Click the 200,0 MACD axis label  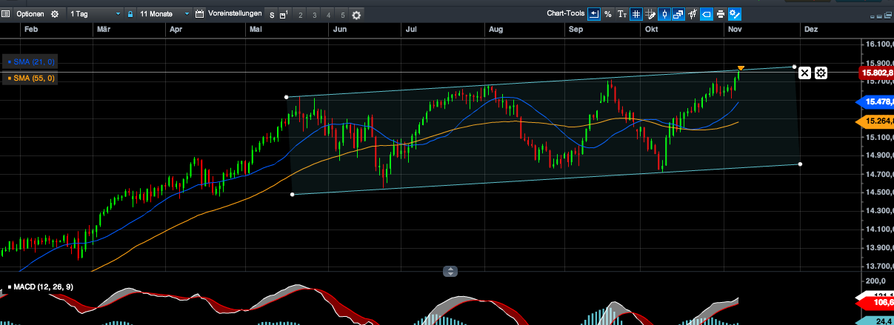876,282
